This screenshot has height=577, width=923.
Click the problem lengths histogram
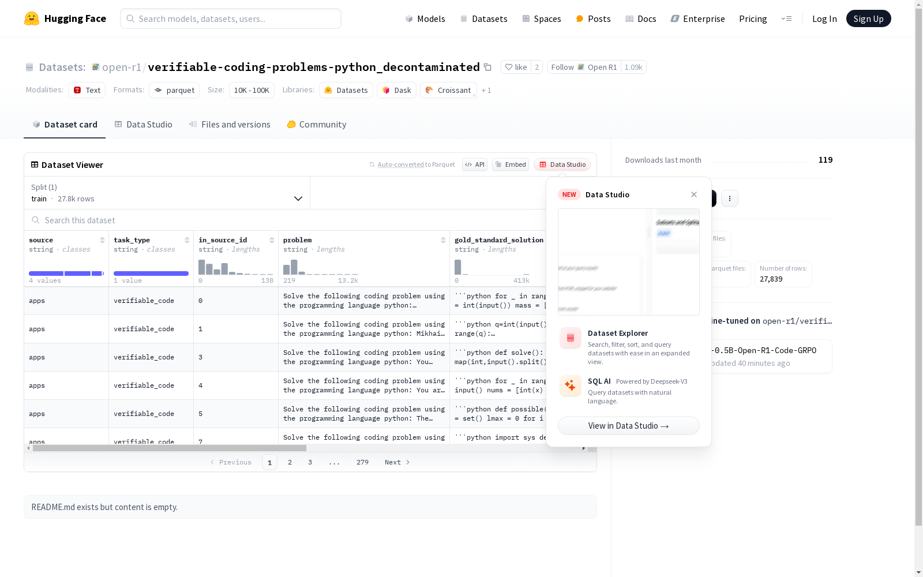pos(321,267)
